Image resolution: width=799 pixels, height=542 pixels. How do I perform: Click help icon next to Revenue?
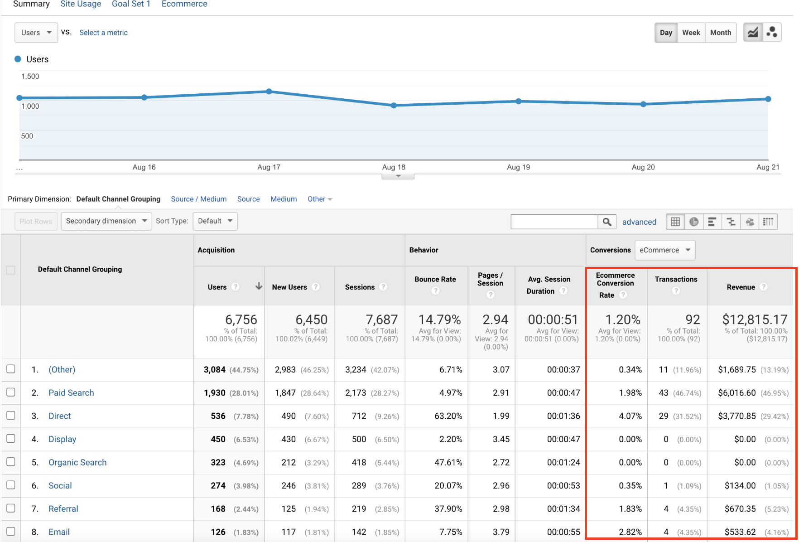click(764, 287)
